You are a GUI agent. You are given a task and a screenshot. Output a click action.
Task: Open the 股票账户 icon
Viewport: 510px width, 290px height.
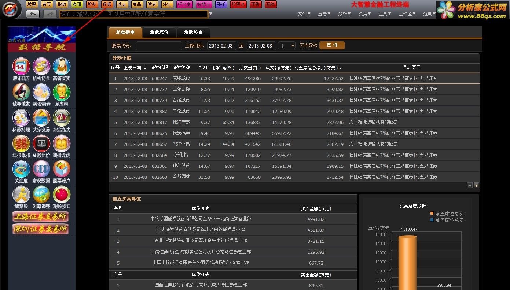(62, 169)
